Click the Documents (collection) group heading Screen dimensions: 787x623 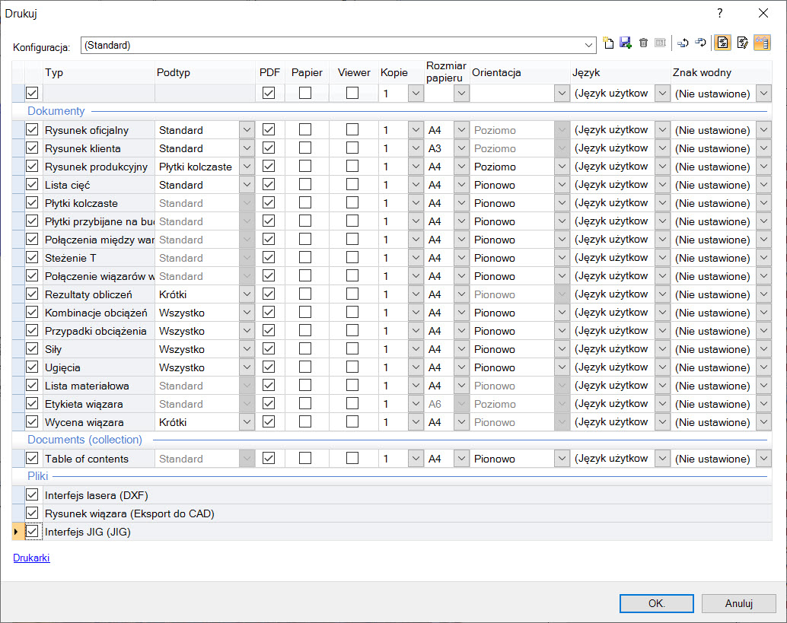pos(84,440)
